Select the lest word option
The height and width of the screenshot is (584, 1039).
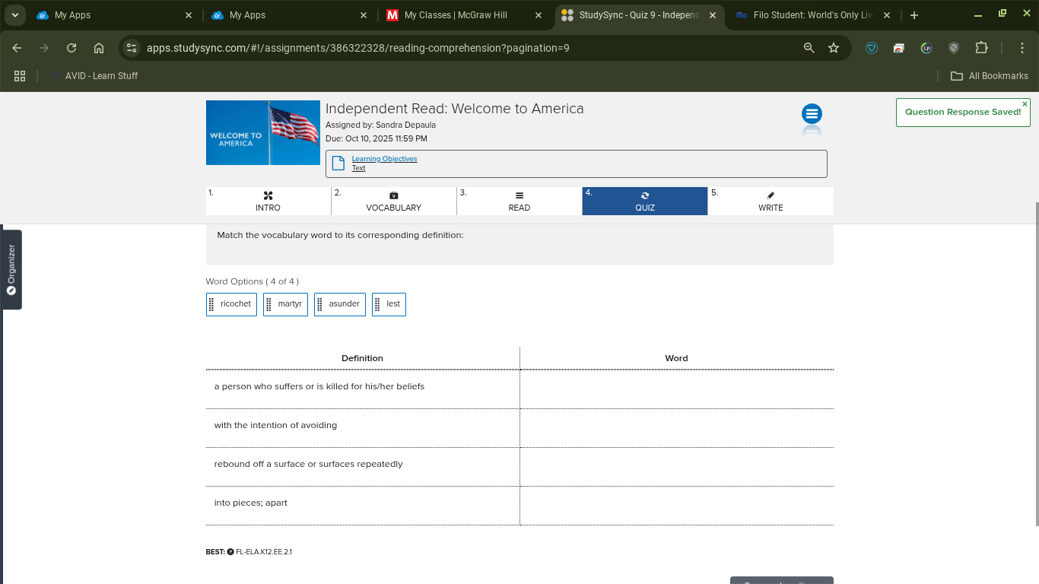coord(389,304)
